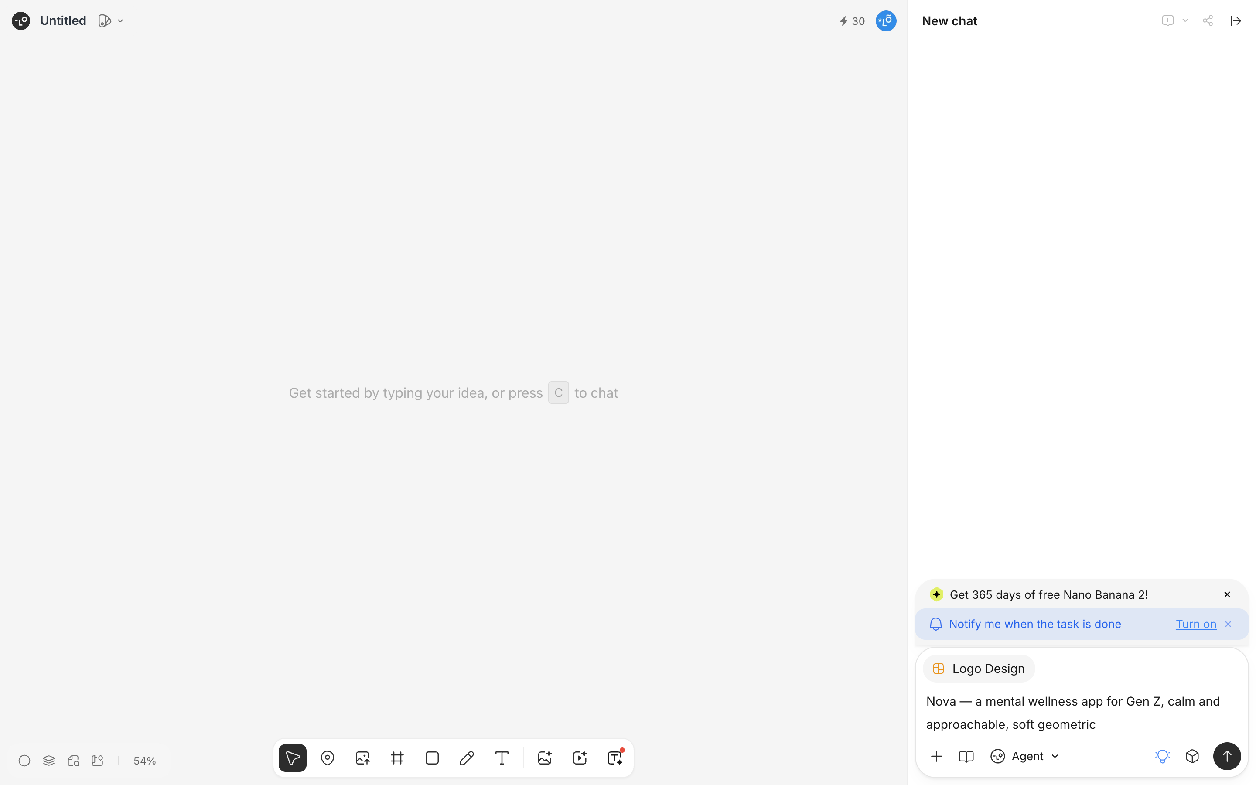Select the location pin marker tool
Viewport: 1256px width, 785px height.
328,758
